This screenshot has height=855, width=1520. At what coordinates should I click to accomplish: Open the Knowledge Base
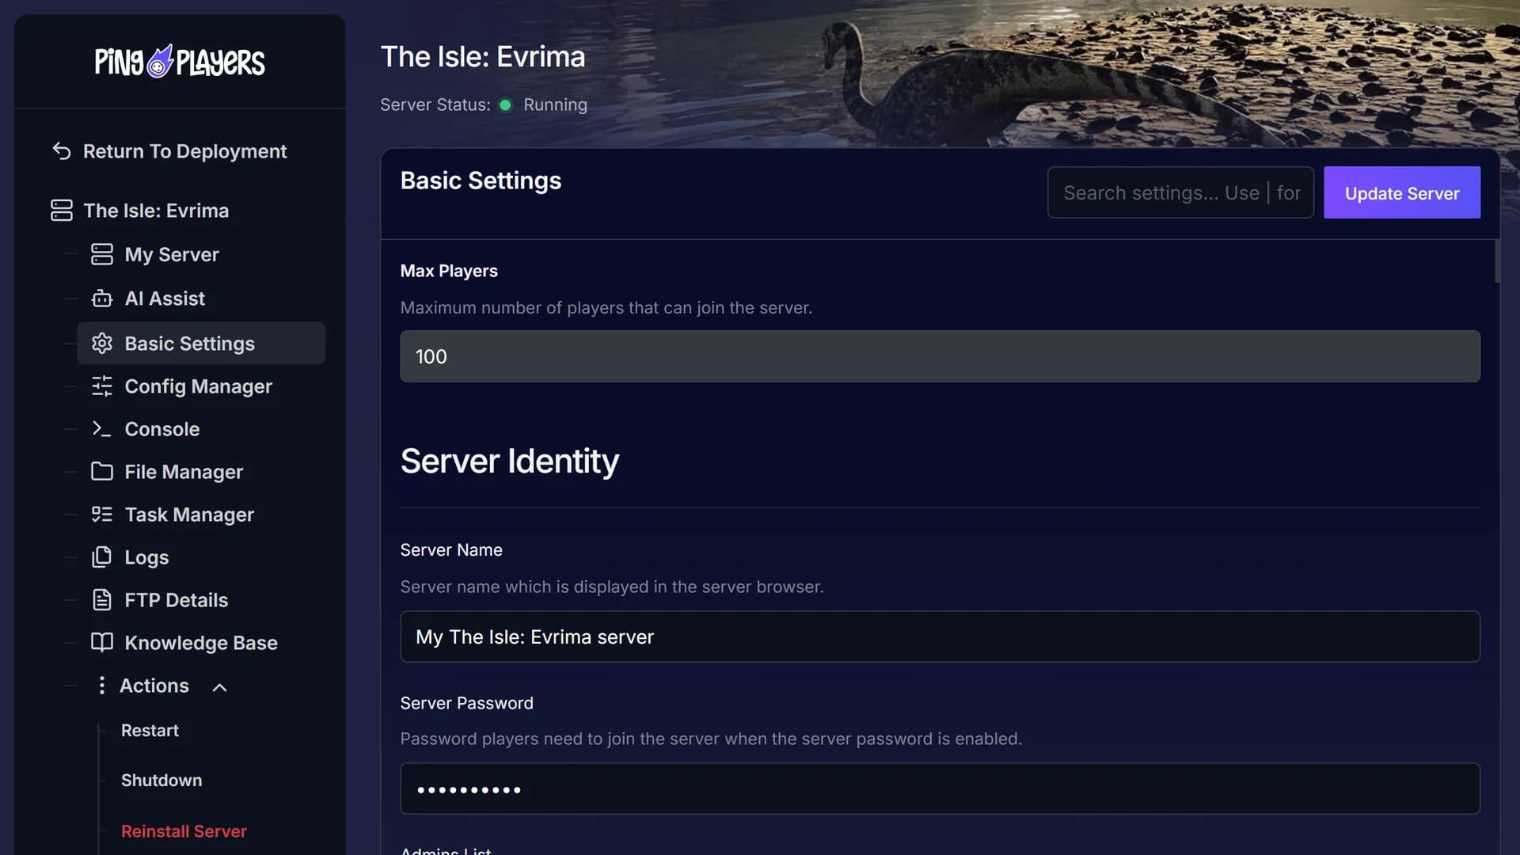[201, 643]
